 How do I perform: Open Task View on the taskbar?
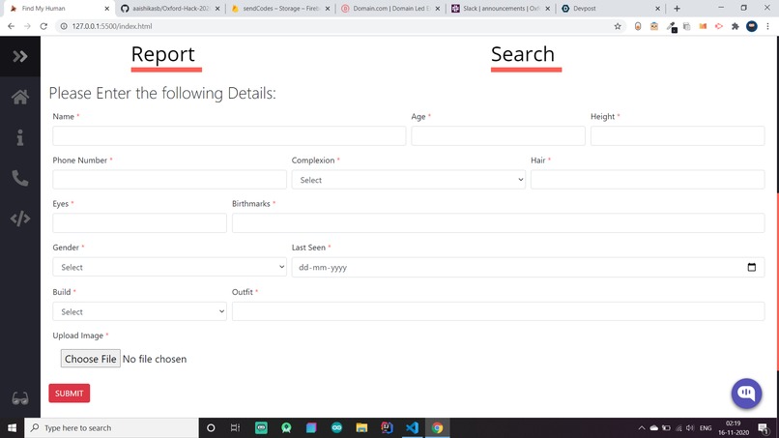point(236,427)
